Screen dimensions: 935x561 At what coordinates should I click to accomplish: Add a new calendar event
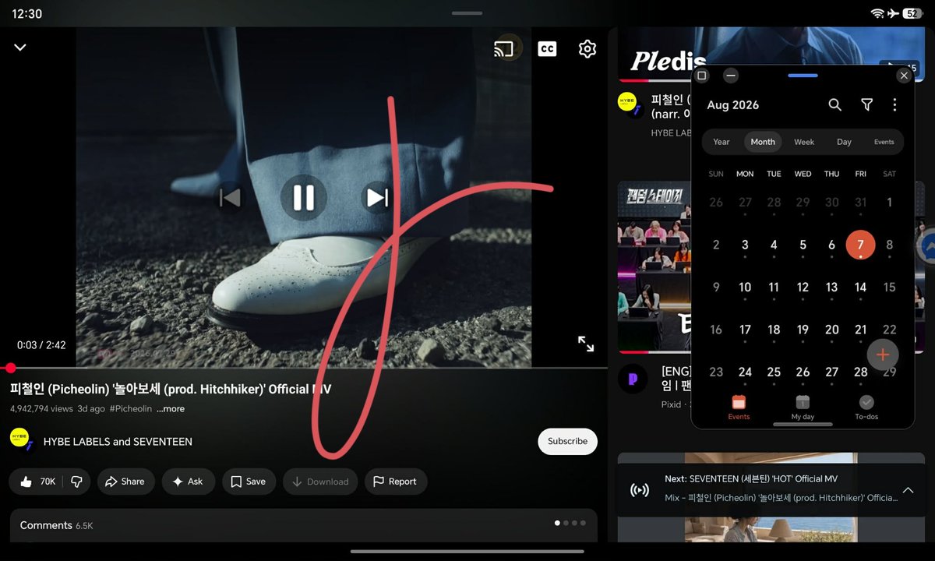(883, 355)
